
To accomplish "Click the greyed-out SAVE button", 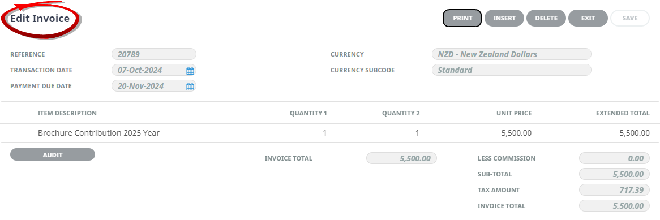I will [x=630, y=18].
